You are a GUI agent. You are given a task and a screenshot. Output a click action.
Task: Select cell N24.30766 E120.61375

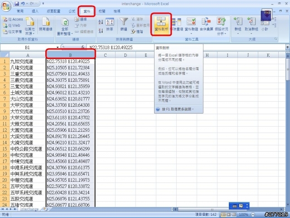tap(71, 168)
